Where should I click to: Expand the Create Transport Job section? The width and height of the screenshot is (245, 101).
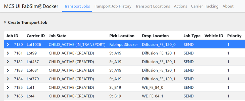pyautogui.click(x=5, y=22)
